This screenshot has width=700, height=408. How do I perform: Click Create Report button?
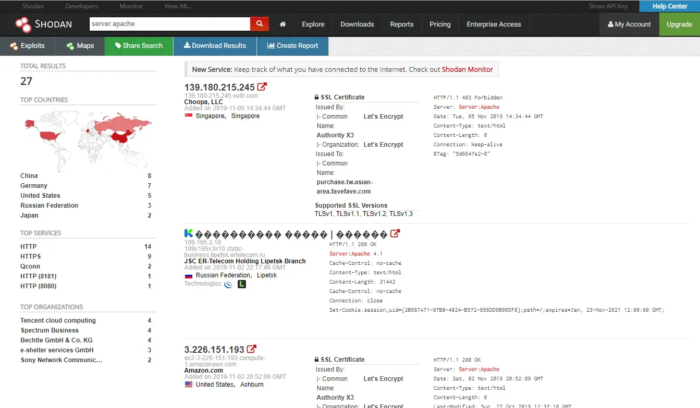[x=292, y=46]
